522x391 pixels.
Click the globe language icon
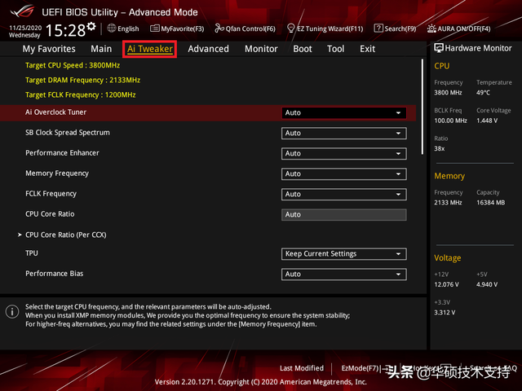point(112,29)
